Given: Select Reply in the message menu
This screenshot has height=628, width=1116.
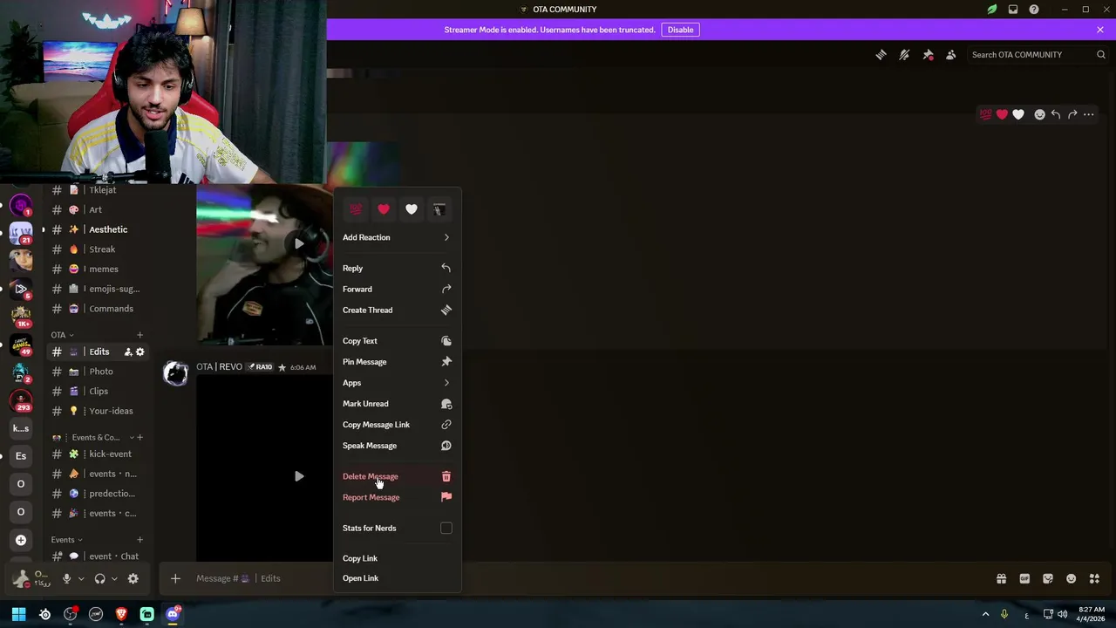Looking at the screenshot, I should pyautogui.click(x=397, y=268).
